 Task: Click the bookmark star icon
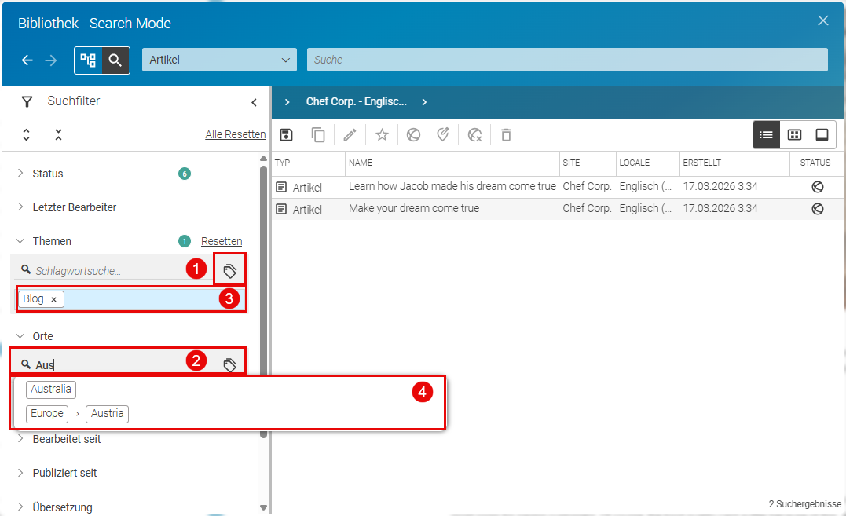pyautogui.click(x=382, y=135)
